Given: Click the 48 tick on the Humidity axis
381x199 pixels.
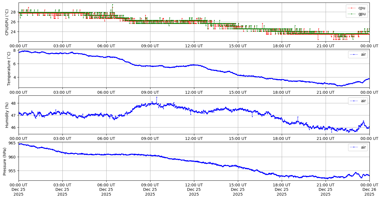Looking at the screenshot, I should pyautogui.click(x=14, y=103).
